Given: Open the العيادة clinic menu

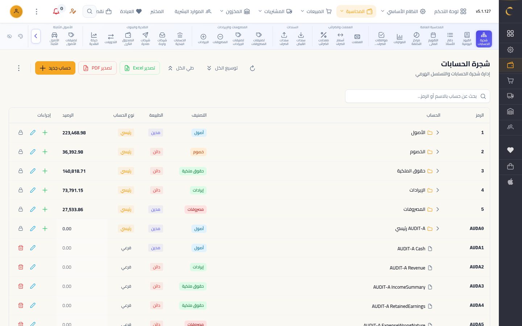Looking at the screenshot, I should [x=131, y=12].
